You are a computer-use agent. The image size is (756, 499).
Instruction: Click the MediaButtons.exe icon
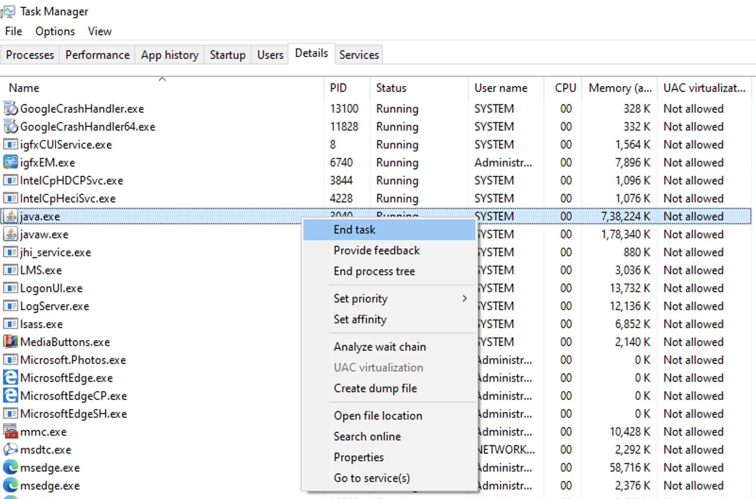pos(10,342)
